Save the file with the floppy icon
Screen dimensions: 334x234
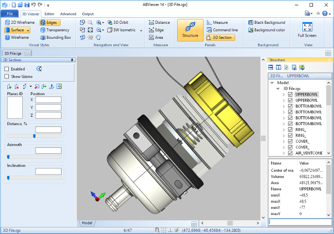(27, 5)
